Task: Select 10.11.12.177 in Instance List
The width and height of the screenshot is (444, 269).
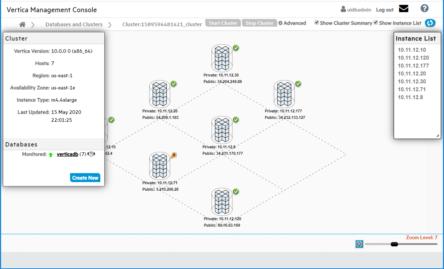Action: (x=413, y=66)
